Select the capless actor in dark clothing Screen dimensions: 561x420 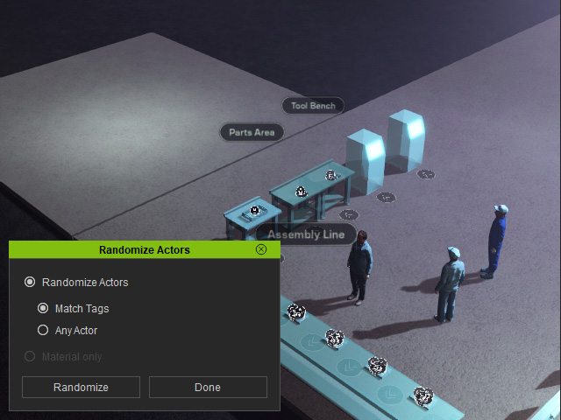(x=359, y=268)
